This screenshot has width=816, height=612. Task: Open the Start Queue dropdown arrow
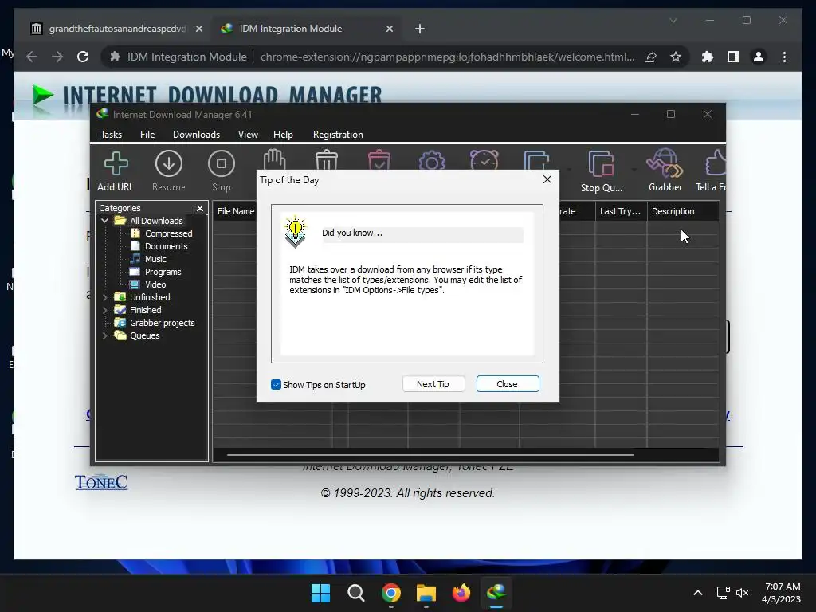click(569, 170)
